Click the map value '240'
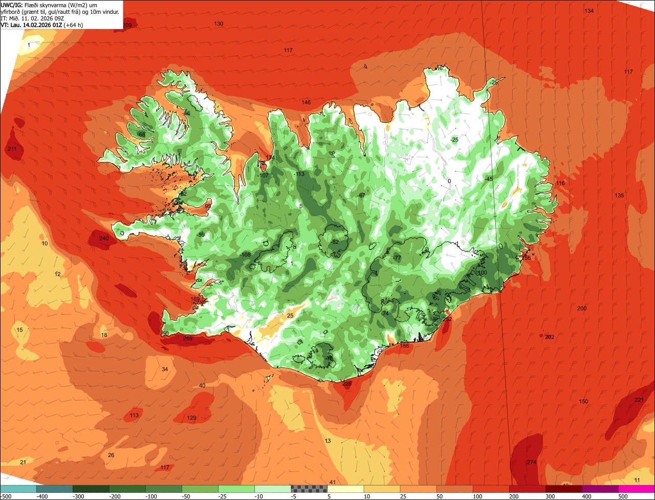The image size is (655, 500). click(x=104, y=238)
